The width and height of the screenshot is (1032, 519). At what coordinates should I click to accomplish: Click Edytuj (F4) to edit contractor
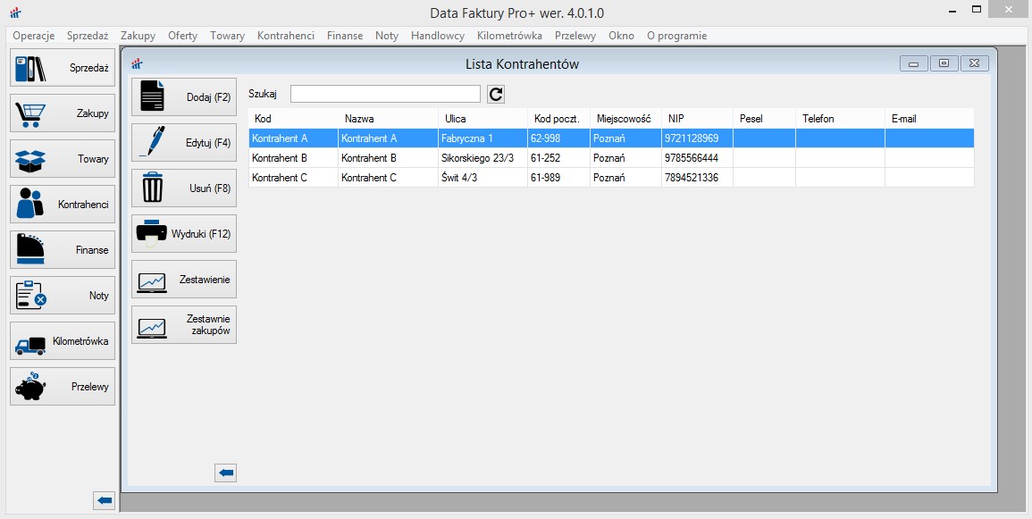click(184, 142)
